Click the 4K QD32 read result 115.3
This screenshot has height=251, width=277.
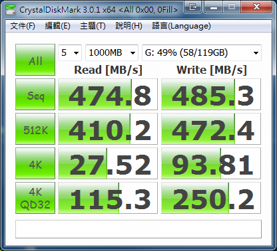coord(108,198)
